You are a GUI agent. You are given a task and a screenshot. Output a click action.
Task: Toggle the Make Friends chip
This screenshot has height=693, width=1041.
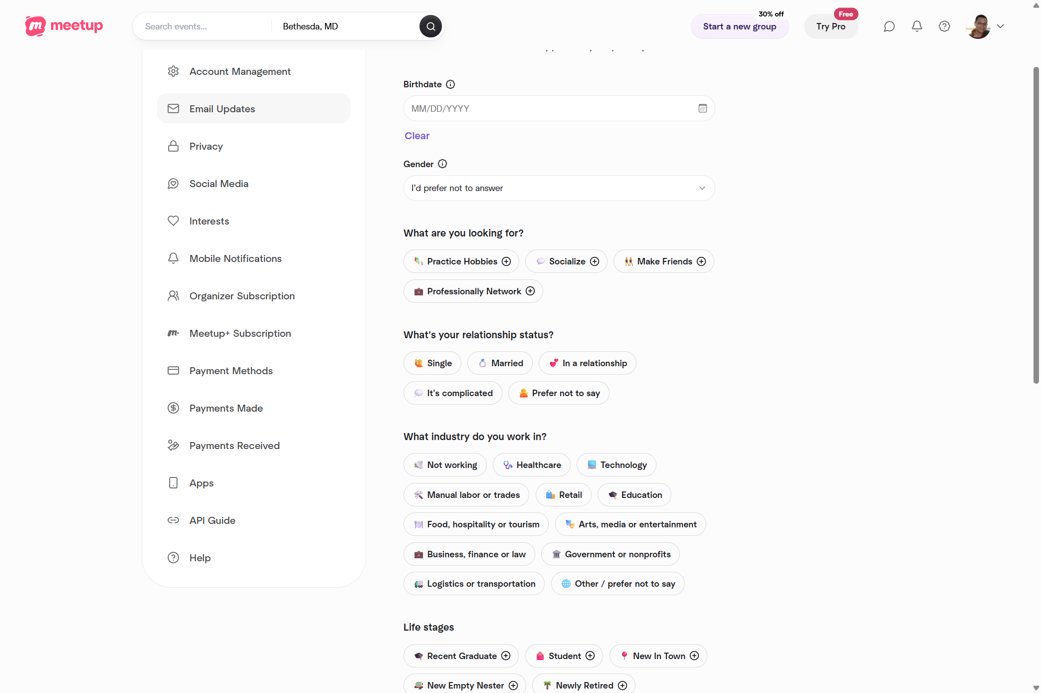pyautogui.click(x=663, y=261)
